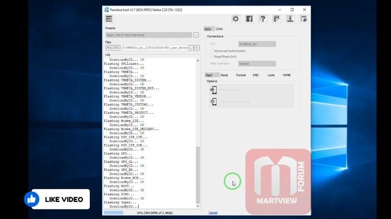The width and height of the screenshot is (391, 219).
Task: Toggle the Advanced Authorization checkbox
Action: [212, 51]
